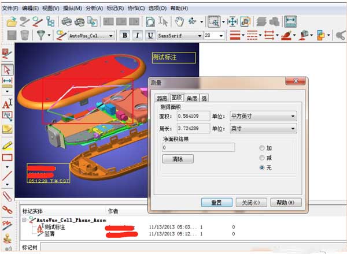Toggle underline formatting
This screenshot has height=254, width=347.
tap(150, 35)
